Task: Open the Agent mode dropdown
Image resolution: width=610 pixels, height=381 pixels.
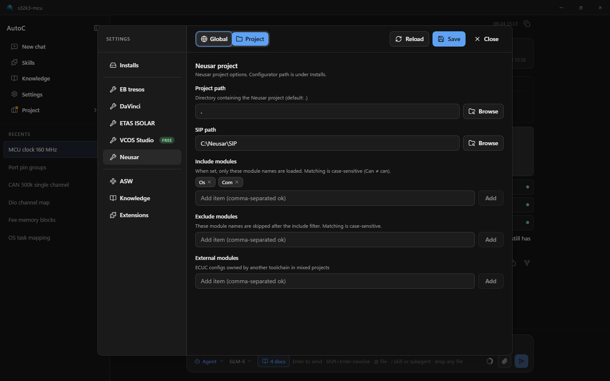Action: pos(209,362)
